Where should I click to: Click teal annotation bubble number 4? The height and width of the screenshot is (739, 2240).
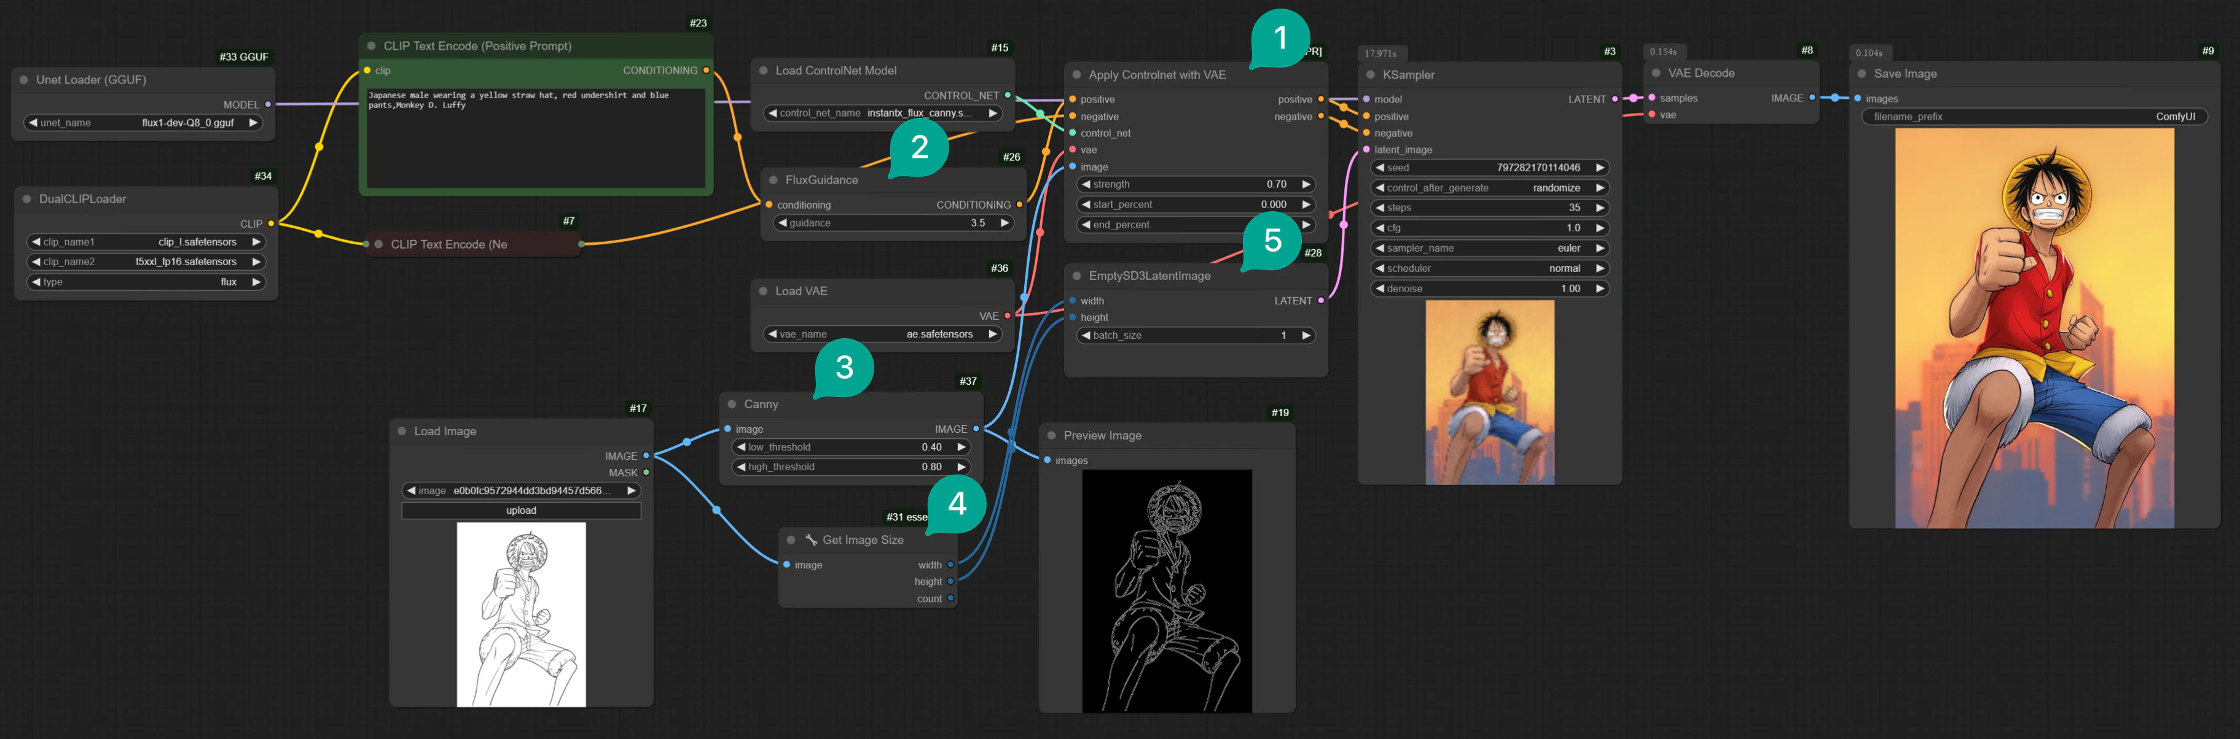[x=957, y=503]
